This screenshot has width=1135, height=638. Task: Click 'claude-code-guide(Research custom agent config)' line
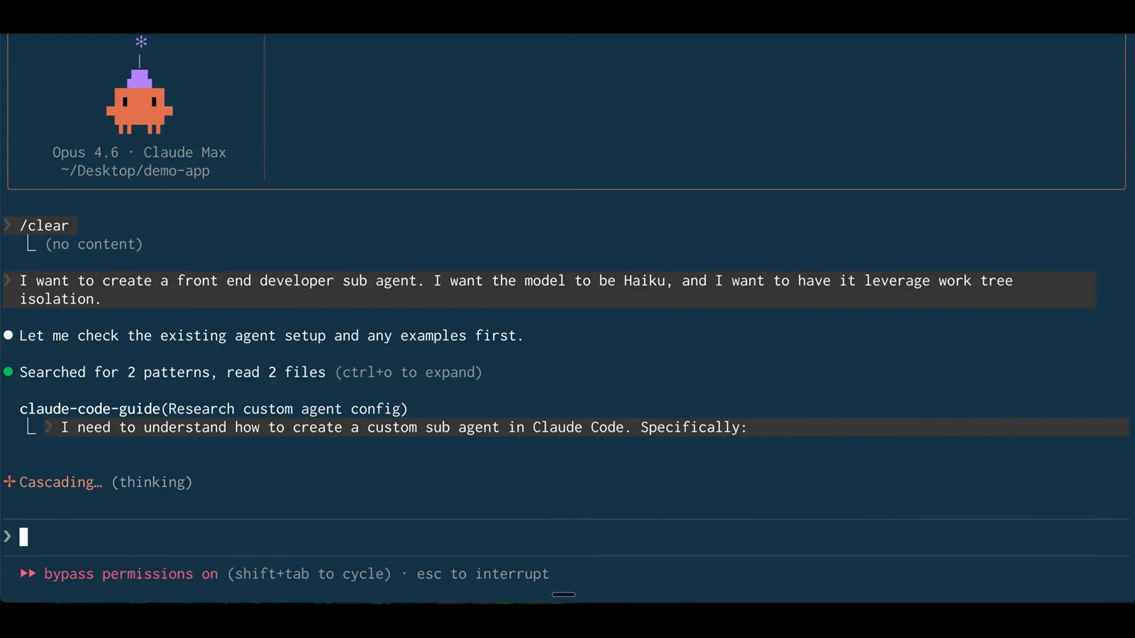[x=214, y=409]
